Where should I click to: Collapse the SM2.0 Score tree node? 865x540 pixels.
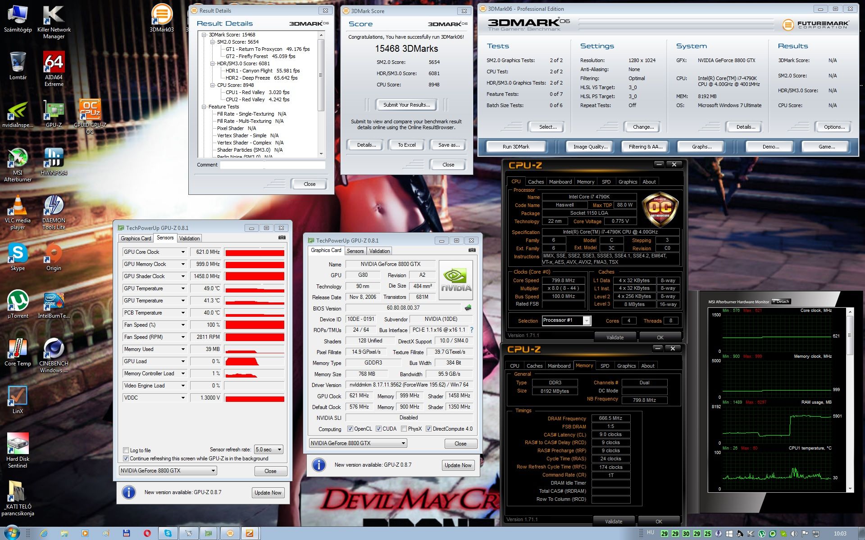pos(213,42)
